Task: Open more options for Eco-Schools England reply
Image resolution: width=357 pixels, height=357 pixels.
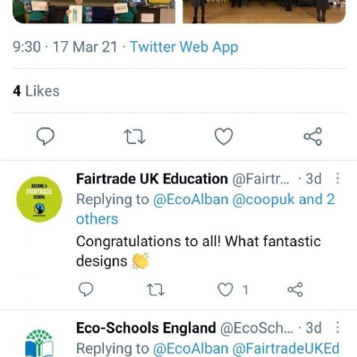Action: pyautogui.click(x=337, y=327)
